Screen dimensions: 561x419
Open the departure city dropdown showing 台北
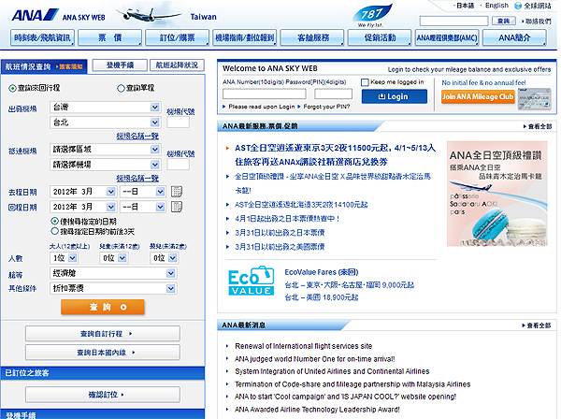[x=105, y=123]
